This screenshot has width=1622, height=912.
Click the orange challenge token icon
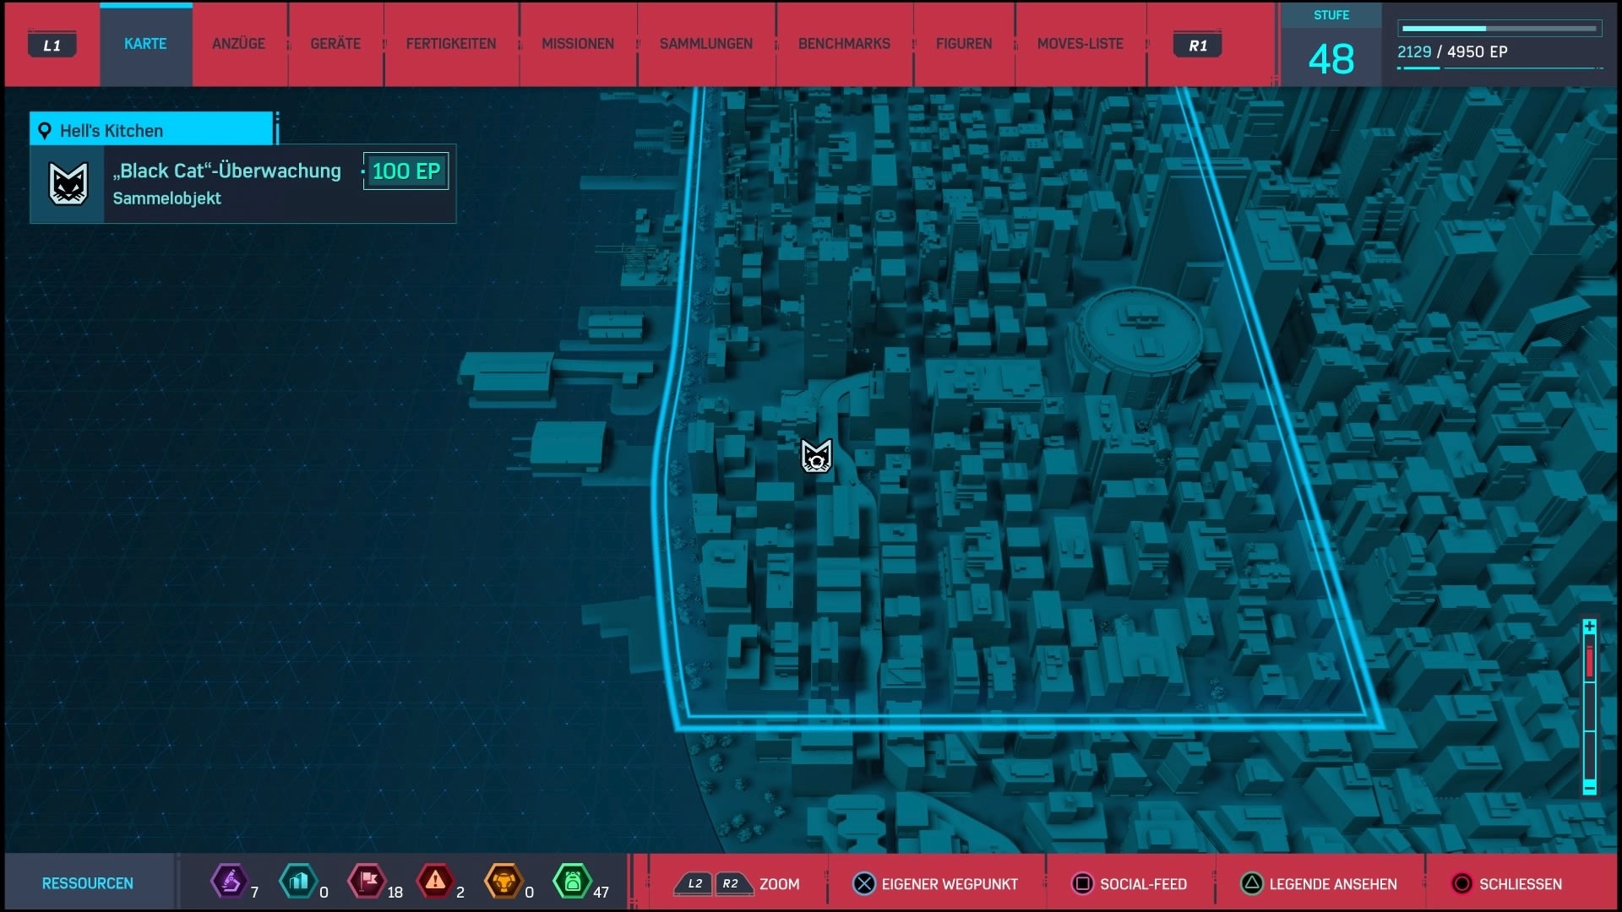[503, 882]
